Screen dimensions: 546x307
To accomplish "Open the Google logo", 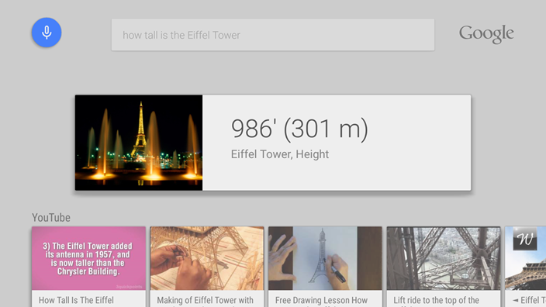I will [x=486, y=34].
